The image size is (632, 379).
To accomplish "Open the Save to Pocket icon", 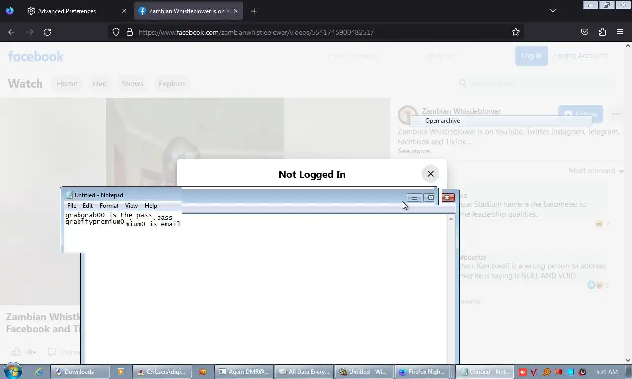I will pos(585,32).
